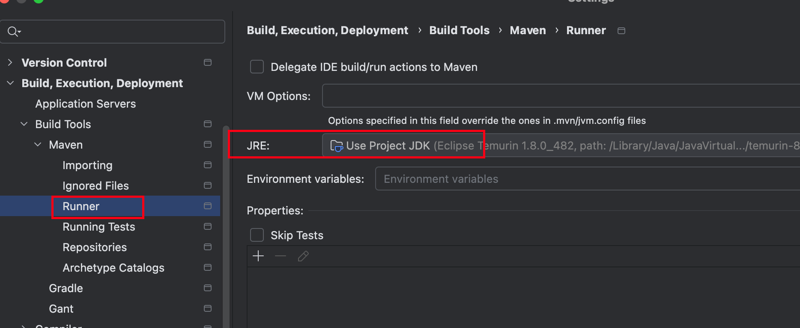
Task: Collapse the Maven tree node
Action: [x=38, y=144]
